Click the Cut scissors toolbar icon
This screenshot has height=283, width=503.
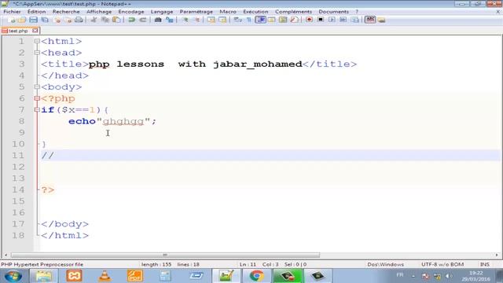(x=94, y=20)
